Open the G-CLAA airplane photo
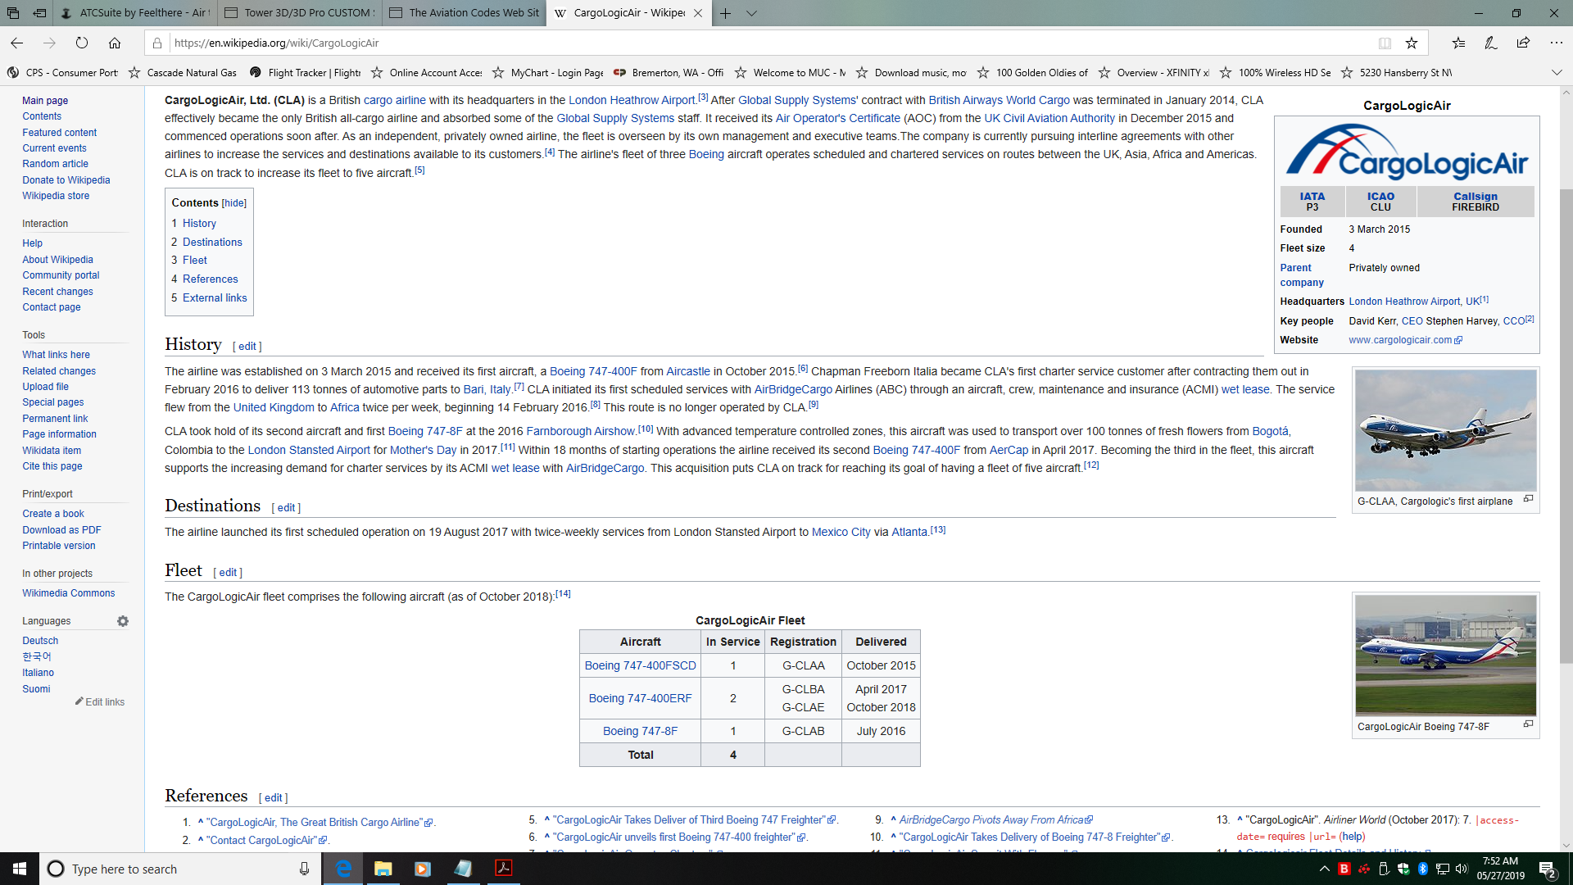Viewport: 1573px width, 885px height. [1445, 430]
